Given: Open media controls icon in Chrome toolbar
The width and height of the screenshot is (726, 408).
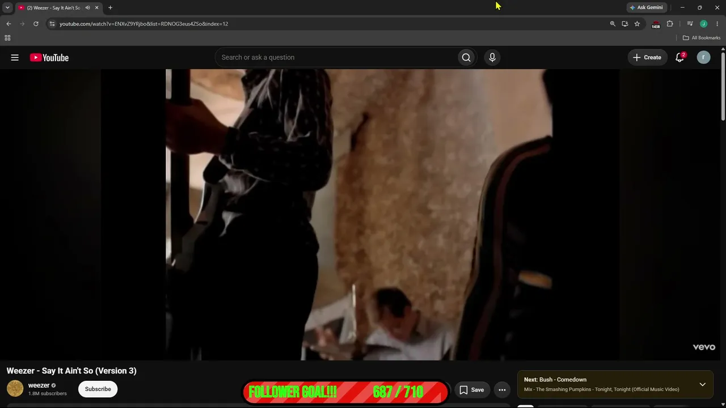Looking at the screenshot, I should click(690, 24).
